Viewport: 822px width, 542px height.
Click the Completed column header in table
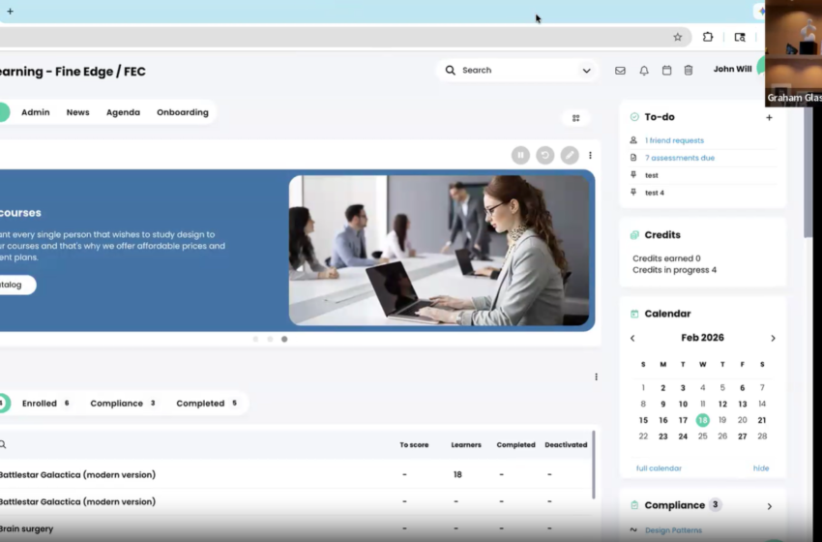515,445
